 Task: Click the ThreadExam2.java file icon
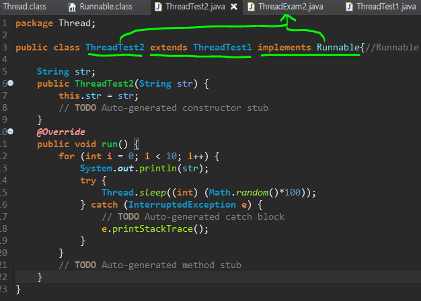pyautogui.click(x=251, y=7)
